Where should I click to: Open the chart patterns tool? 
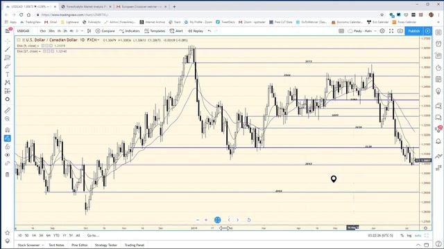point(8,82)
